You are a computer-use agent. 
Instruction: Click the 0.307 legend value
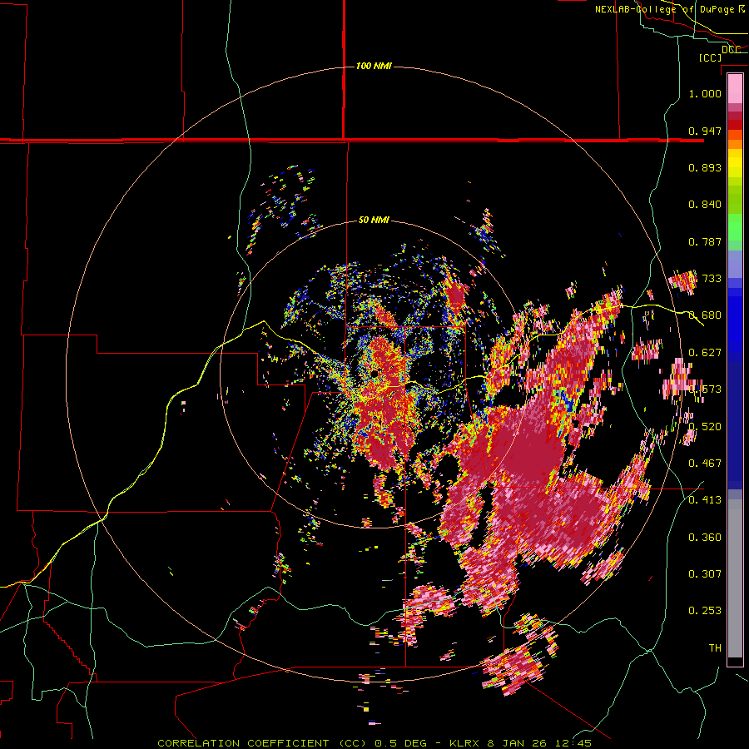click(x=705, y=573)
